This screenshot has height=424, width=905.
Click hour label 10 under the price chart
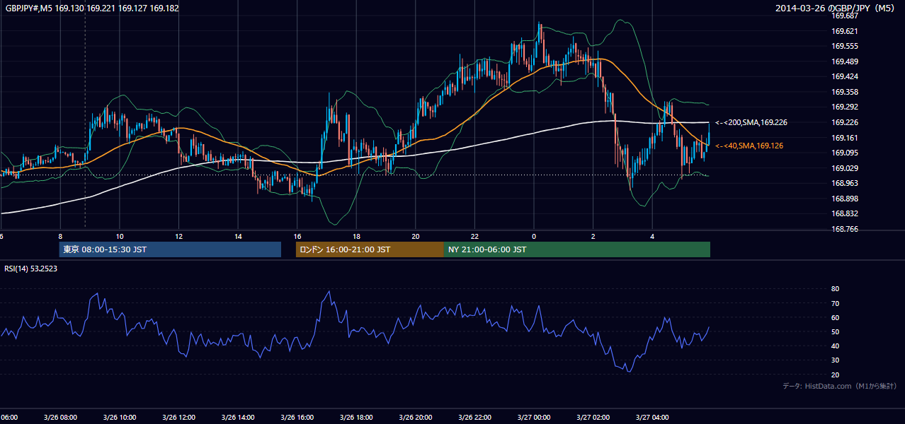120,237
